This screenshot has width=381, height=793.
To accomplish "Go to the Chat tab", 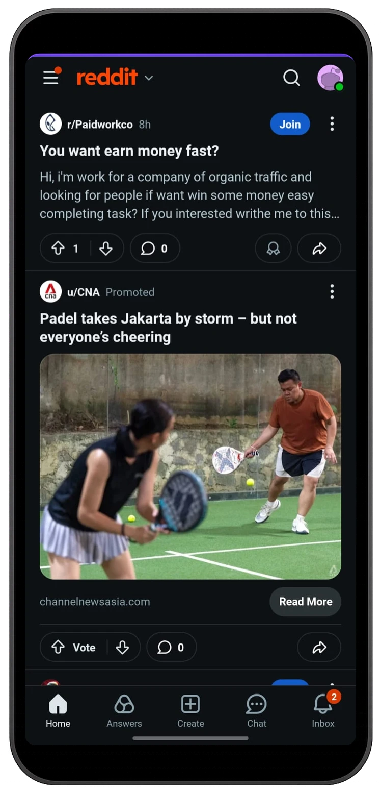I will [256, 711].
